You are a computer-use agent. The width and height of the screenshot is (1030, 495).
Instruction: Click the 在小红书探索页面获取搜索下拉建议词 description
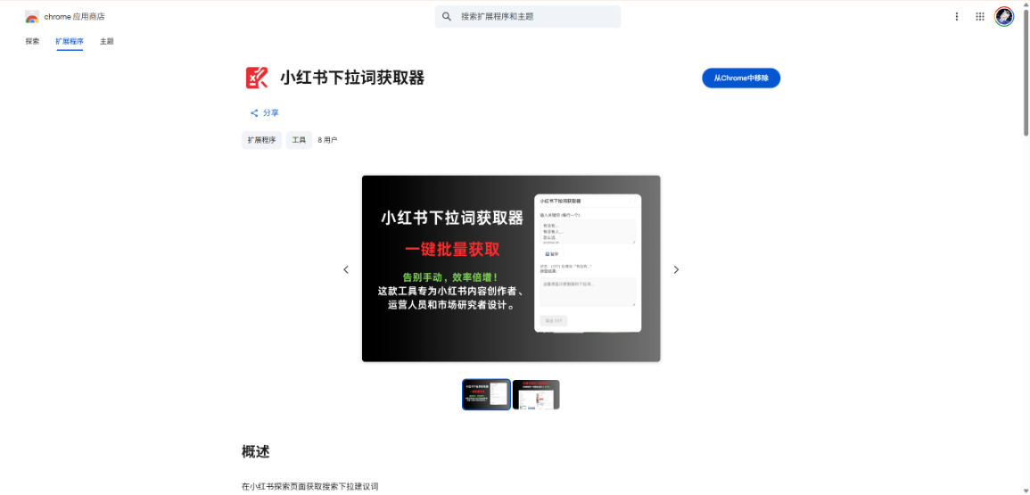pos(310,487)
